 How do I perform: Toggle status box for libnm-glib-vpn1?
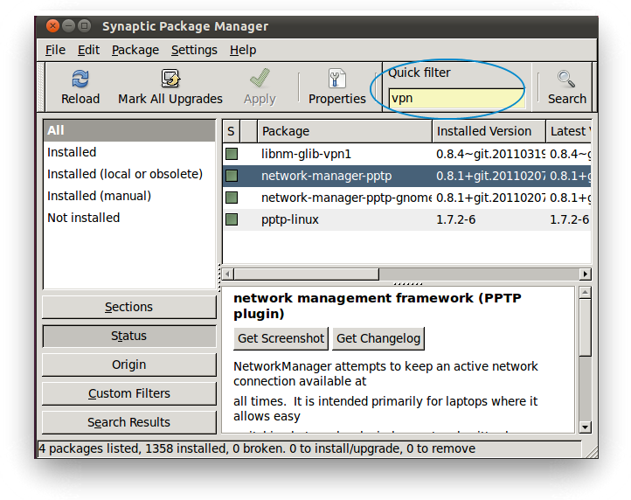tap(232, 154)
